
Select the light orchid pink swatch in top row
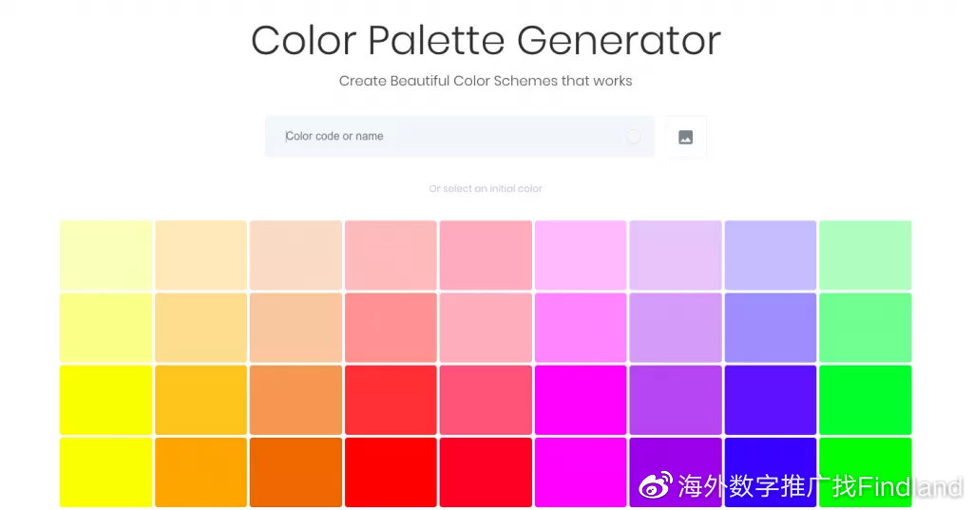pos(581,255)
